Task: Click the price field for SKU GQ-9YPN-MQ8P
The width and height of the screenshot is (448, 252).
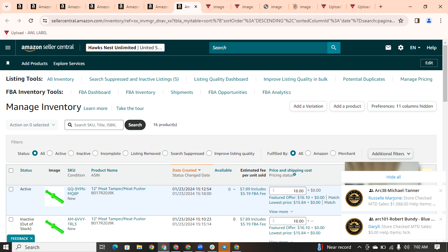Action: [288, 191]
